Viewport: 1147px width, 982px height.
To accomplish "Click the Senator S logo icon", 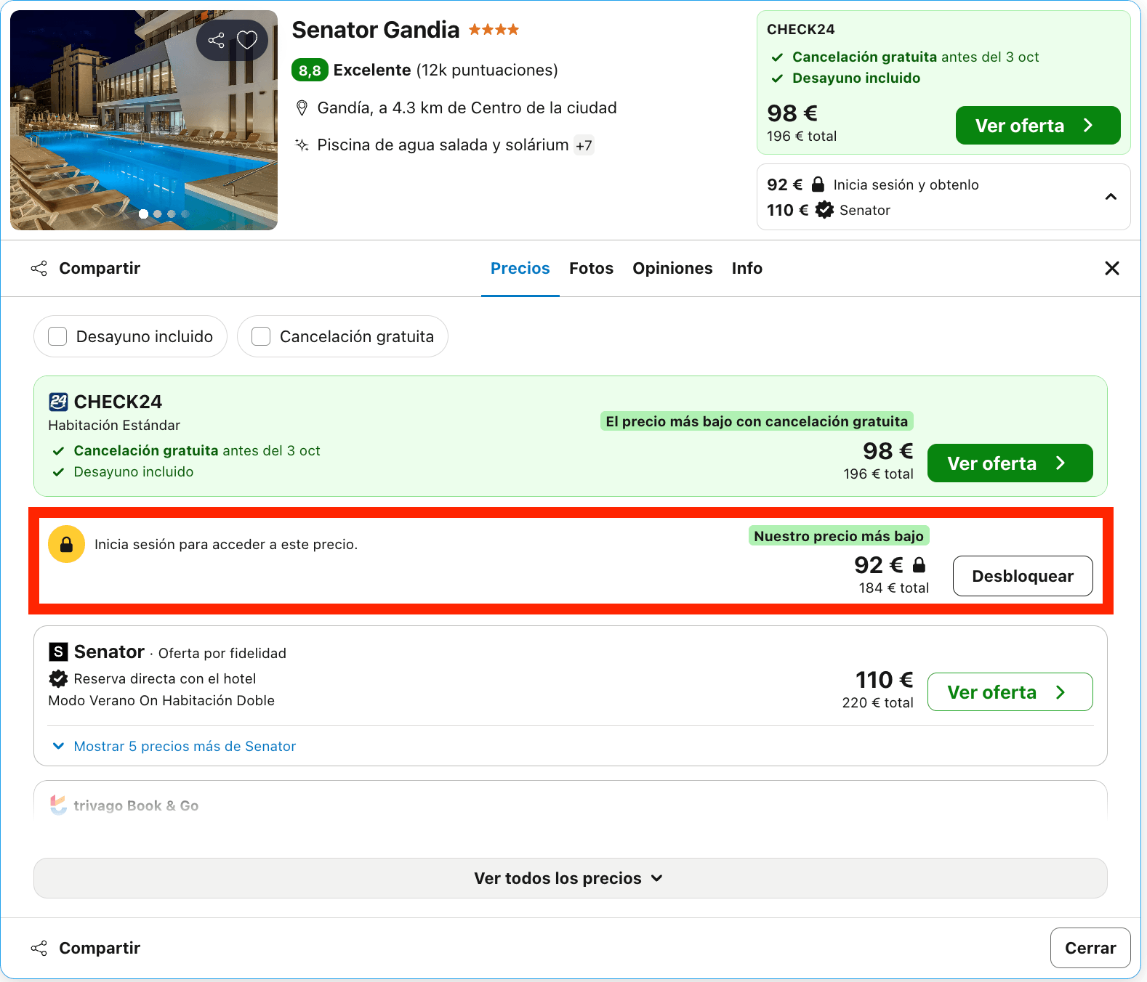I will [x=58, y=652].
